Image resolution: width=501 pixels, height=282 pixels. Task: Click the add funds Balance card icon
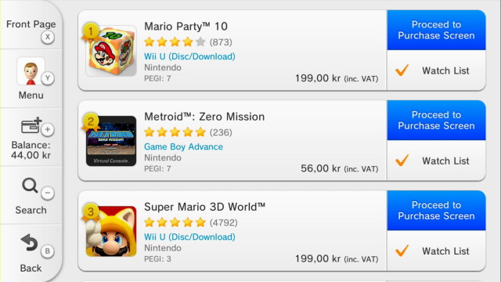[31, 125]
